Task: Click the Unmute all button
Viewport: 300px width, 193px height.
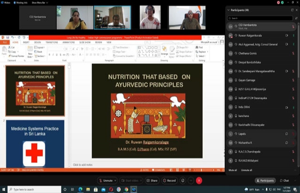Action: point(246,170)
